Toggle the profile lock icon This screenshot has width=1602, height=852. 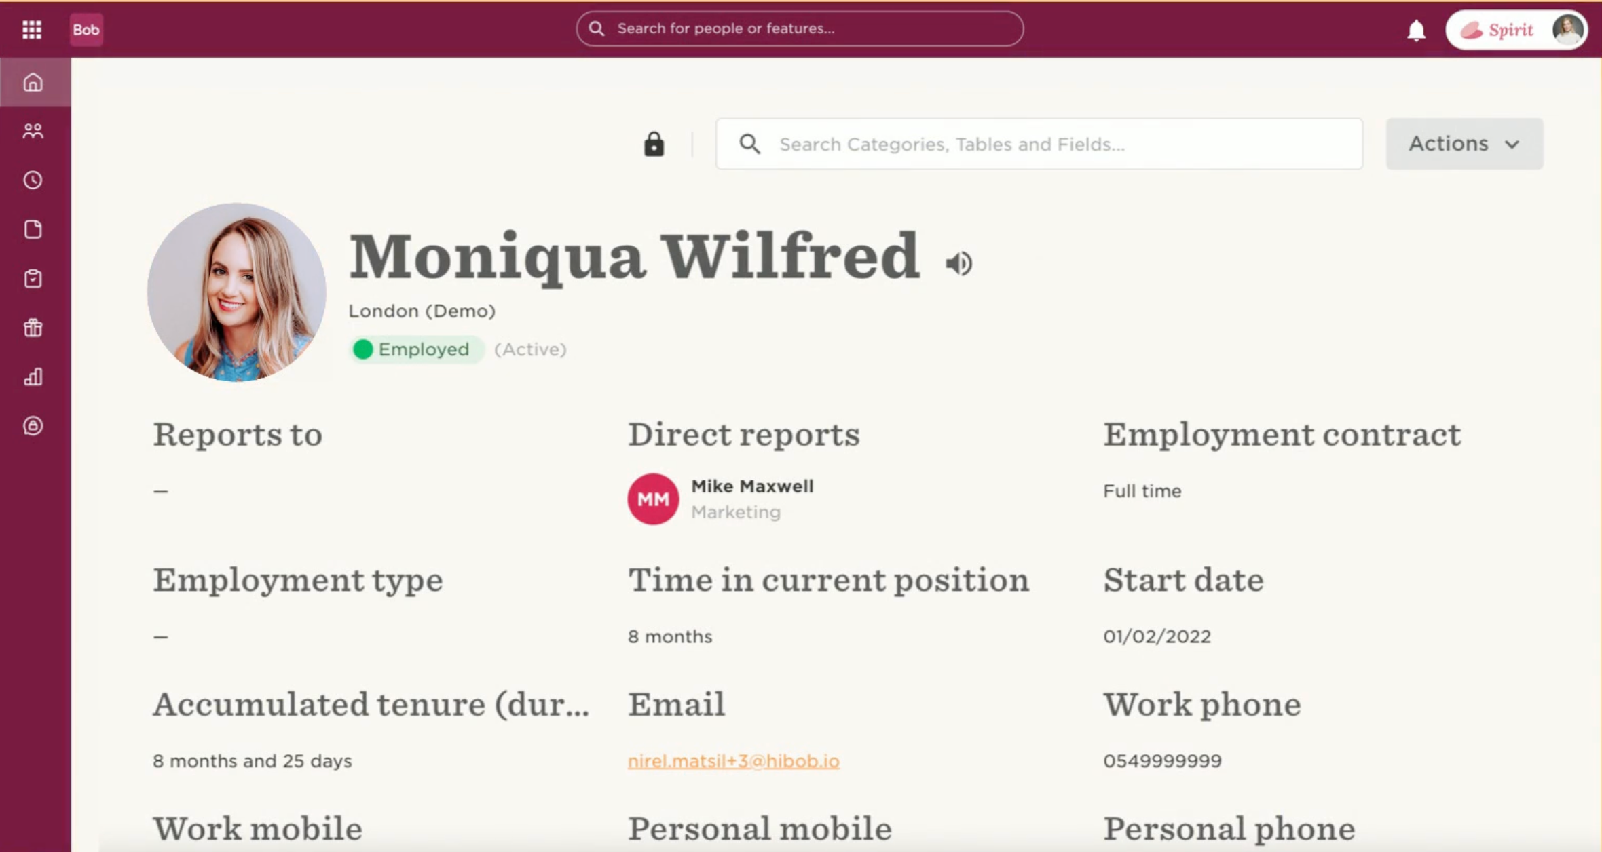[654, 144]
